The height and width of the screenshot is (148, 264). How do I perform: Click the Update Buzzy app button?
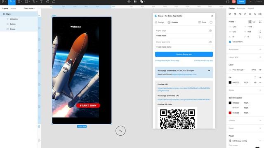tap(184, 54)
